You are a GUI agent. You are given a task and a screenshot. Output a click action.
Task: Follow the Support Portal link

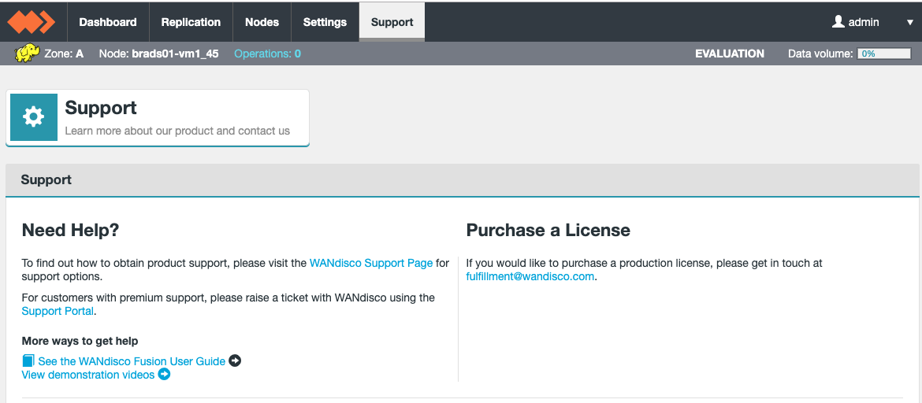pyautogui.click(x=58, y=312)
